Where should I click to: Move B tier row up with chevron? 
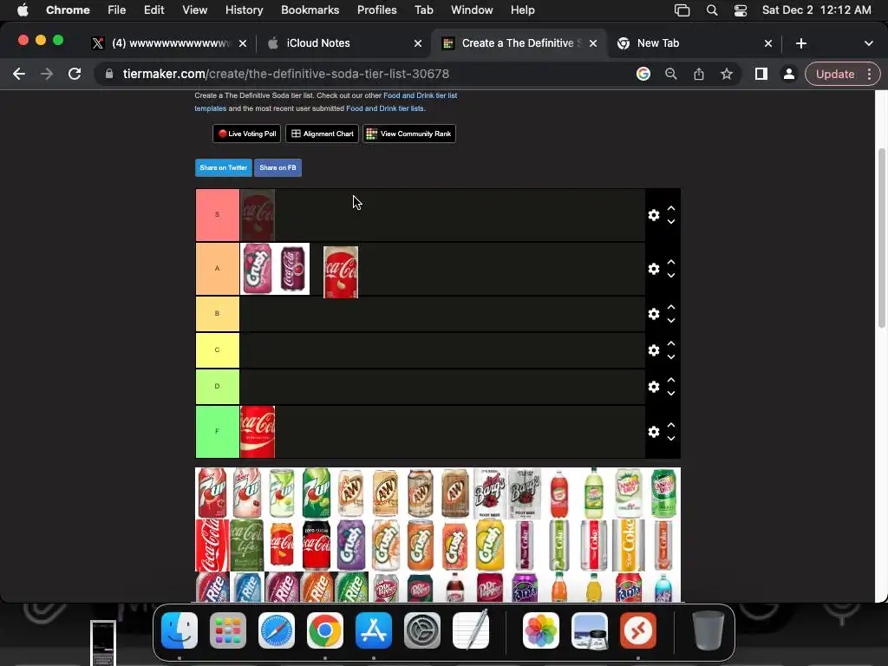[671, 307]
